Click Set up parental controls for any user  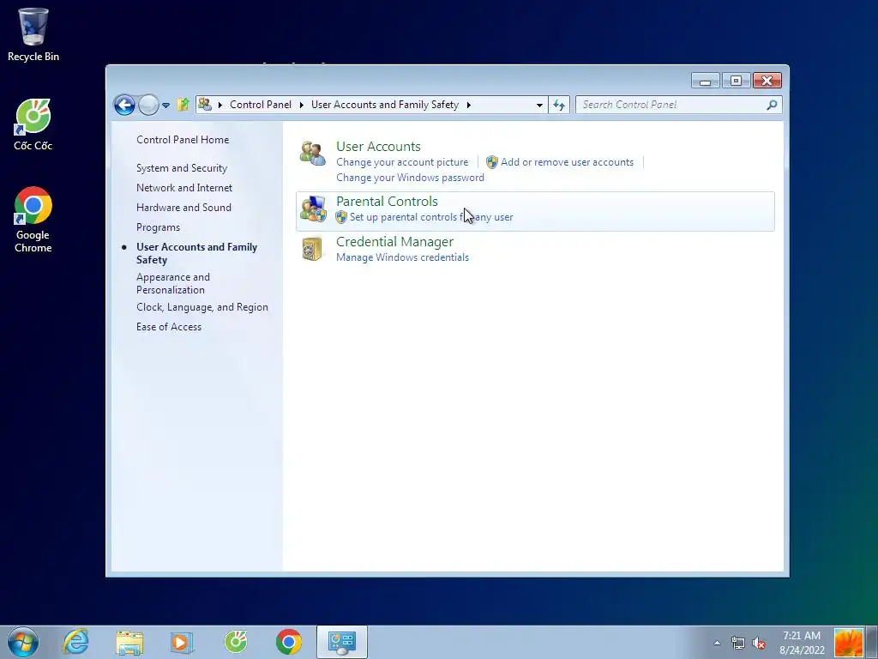click(431, 217)
